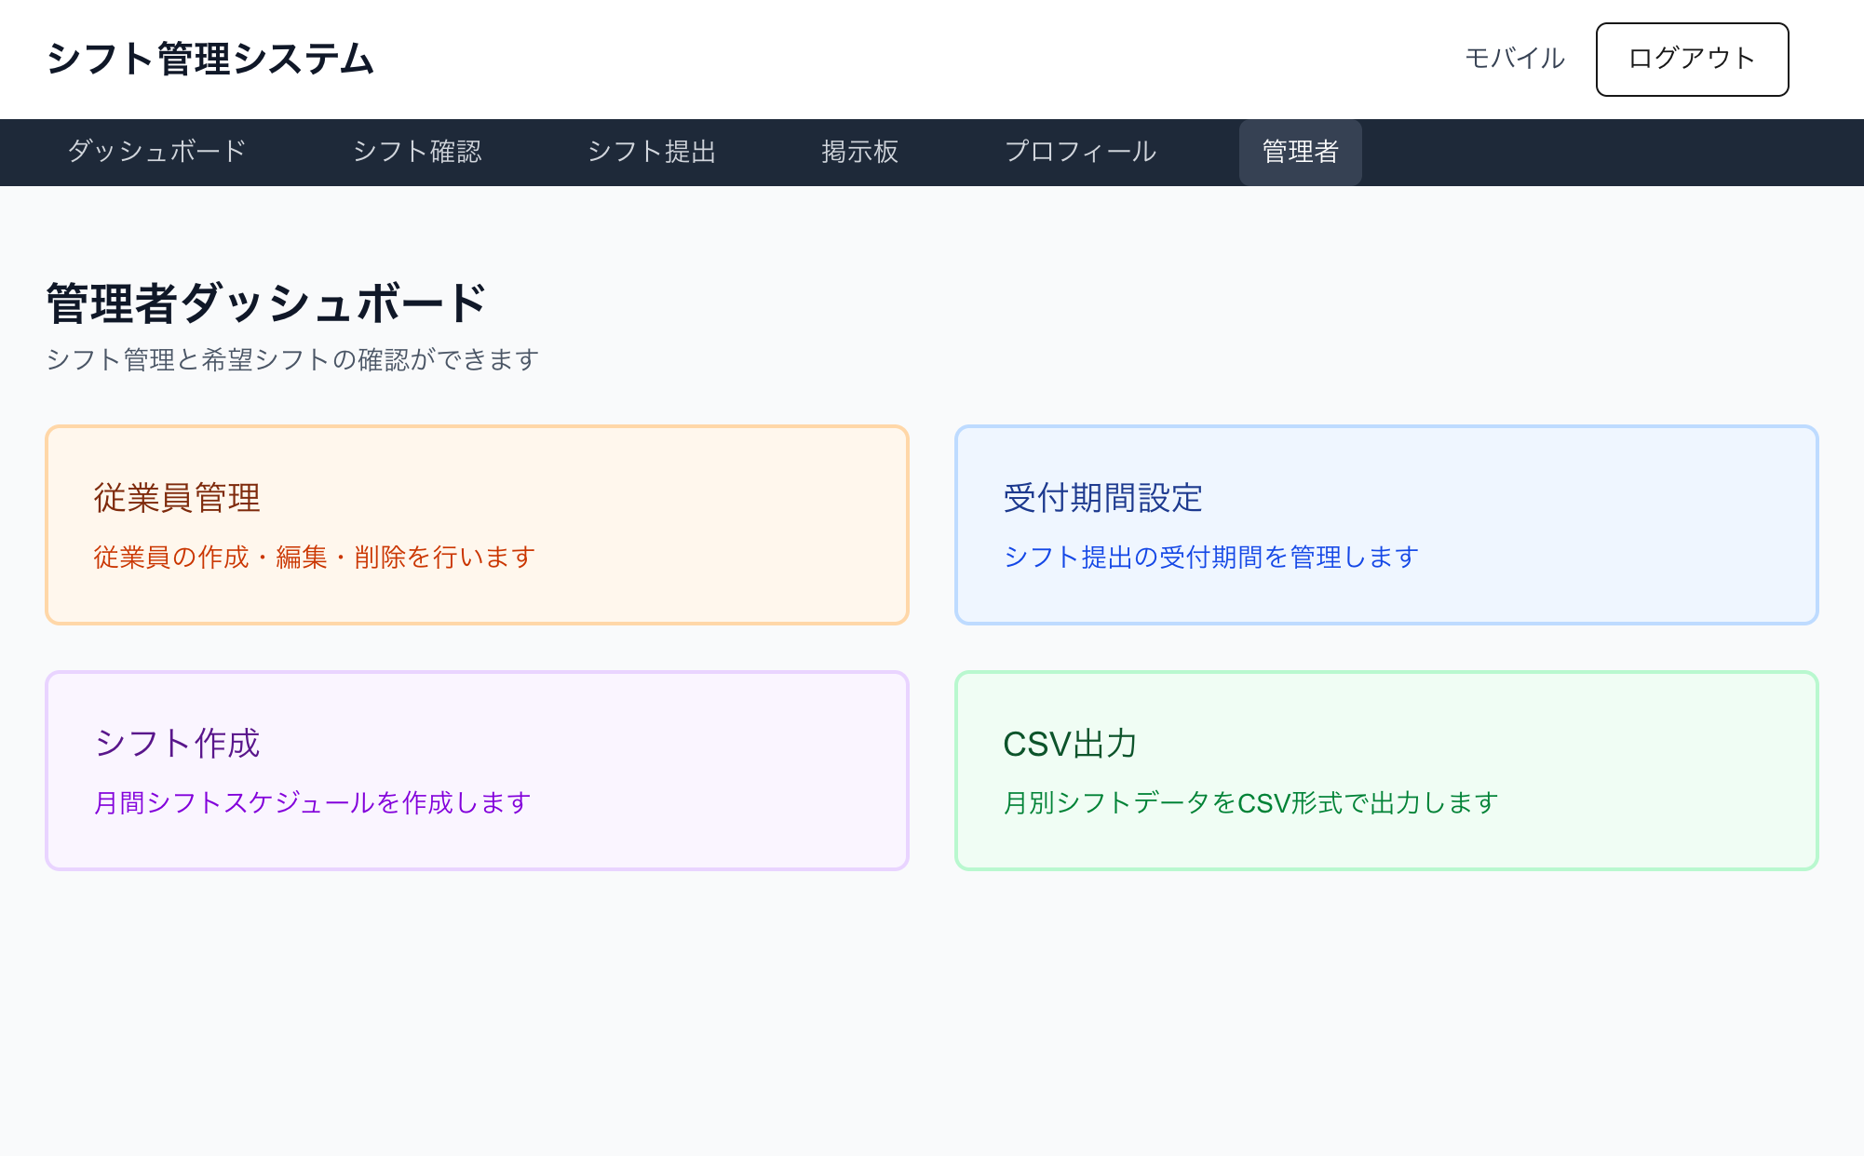Click 月別シフトデータをCSV形式で出力します text
Image resolution: width=1864 pixels, height=1156 pixels.
click(1250, 802)
